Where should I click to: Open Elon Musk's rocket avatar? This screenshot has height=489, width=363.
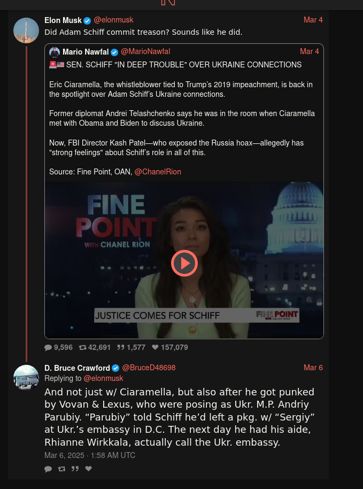point(26,30)
